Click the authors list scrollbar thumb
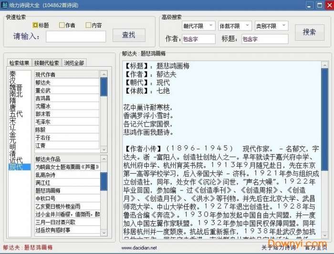The width and height of the screenshot is (334, 254). [x=104, y=87]
